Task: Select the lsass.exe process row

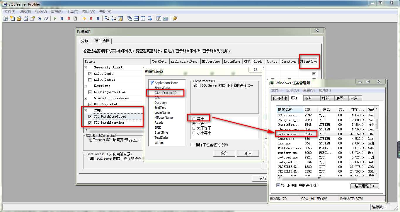Action: (x=325, y=139)
